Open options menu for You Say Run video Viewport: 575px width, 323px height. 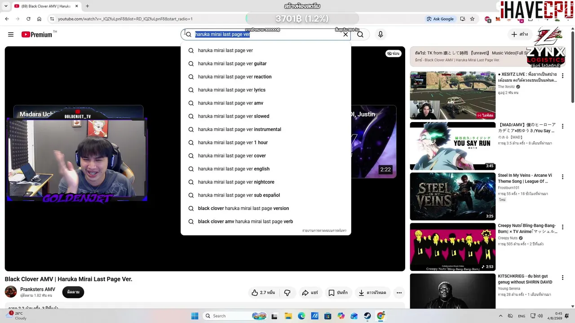coord(562,127)
